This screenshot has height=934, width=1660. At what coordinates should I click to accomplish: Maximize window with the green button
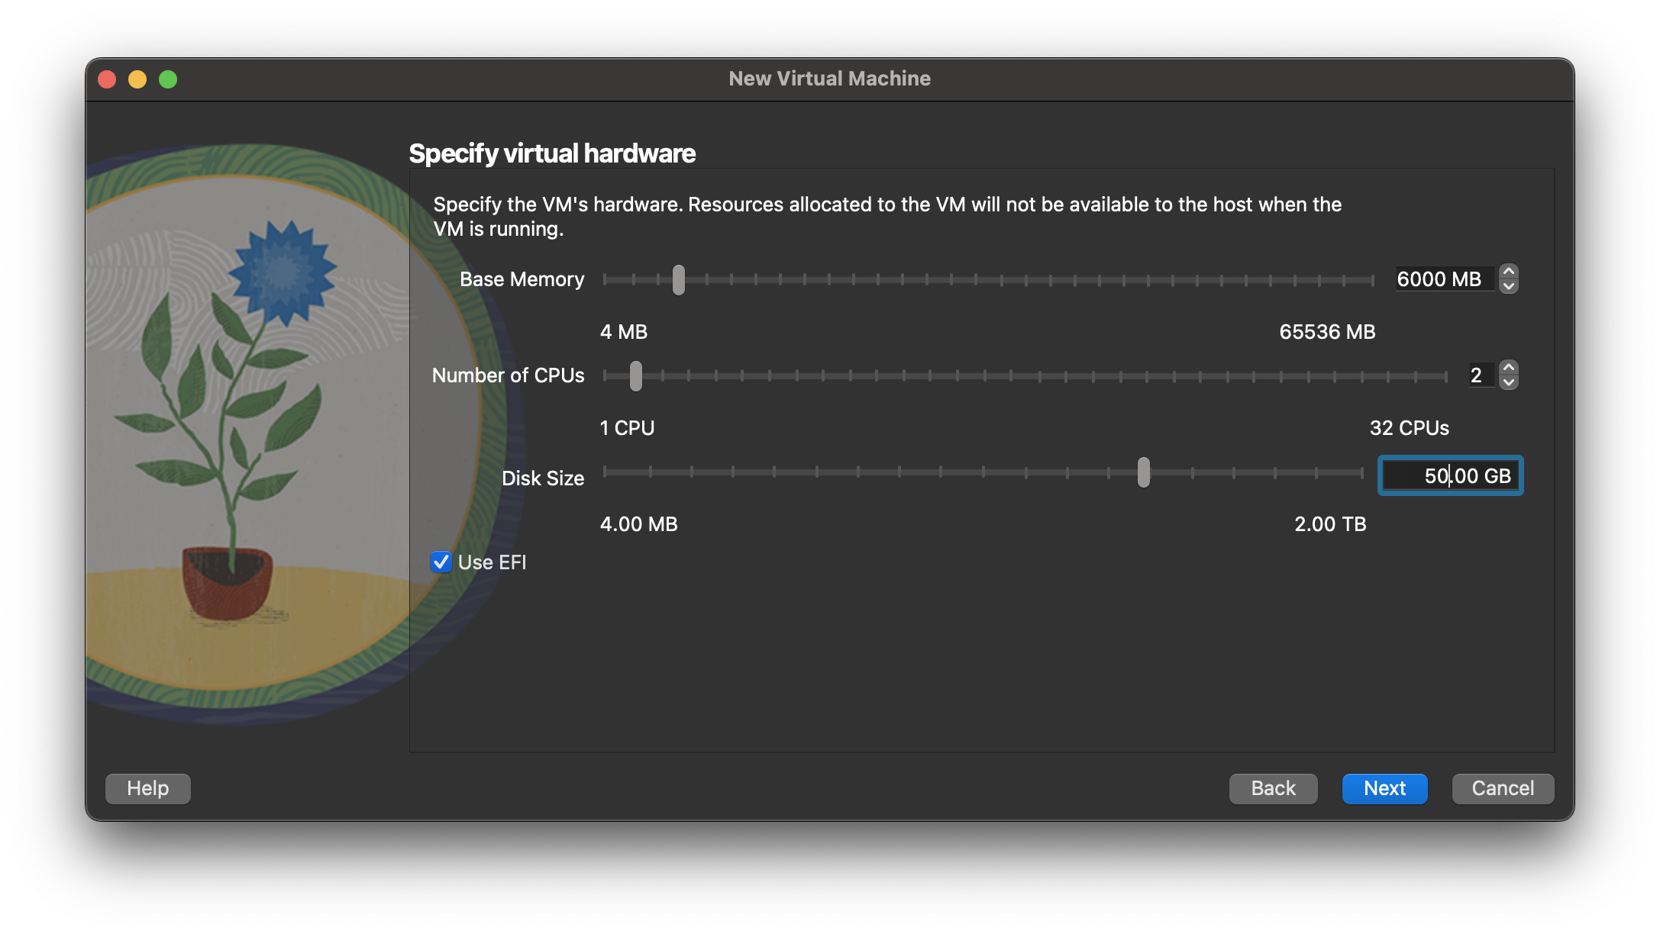[x=168, y=79]
